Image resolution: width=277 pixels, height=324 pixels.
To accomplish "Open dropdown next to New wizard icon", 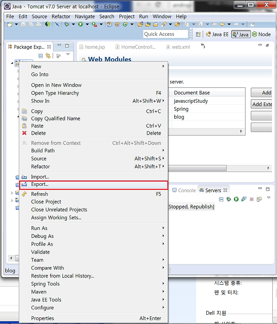I will (x=16, y=24).
